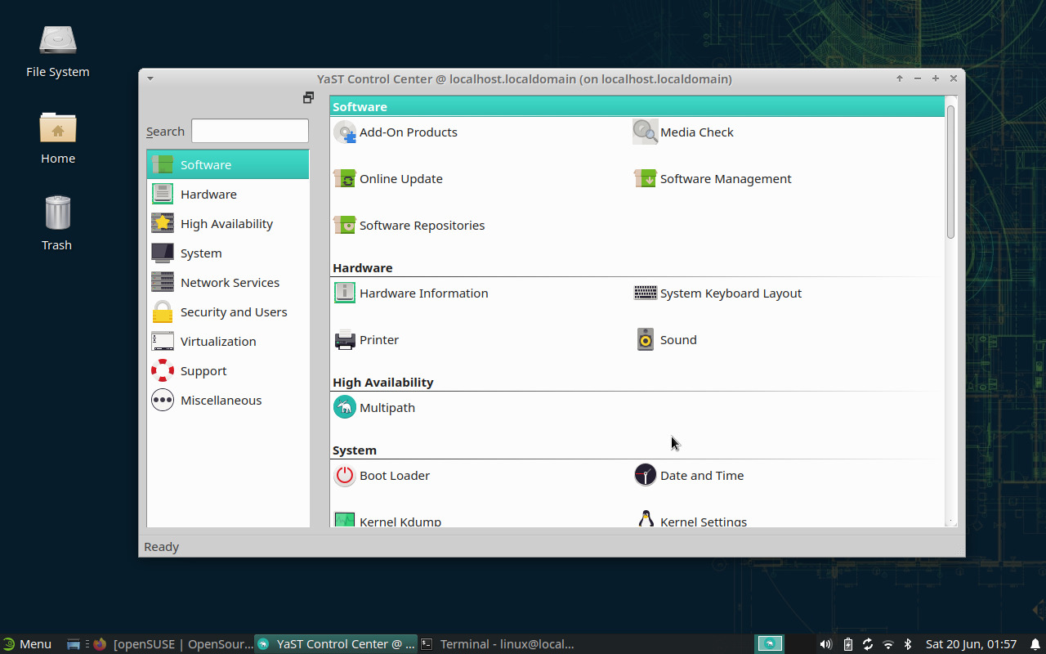This screenshot has height=654, width=1046.
Task: Click inside the Search field
Action: point(249,131)
